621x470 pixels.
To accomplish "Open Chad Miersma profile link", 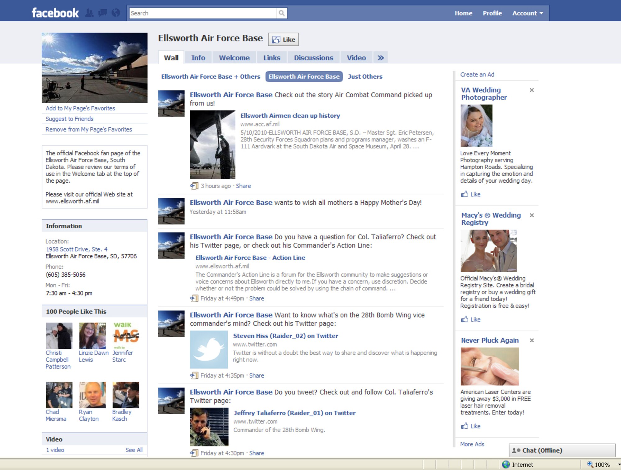I will pyautogui.click(x=56, y=415).
